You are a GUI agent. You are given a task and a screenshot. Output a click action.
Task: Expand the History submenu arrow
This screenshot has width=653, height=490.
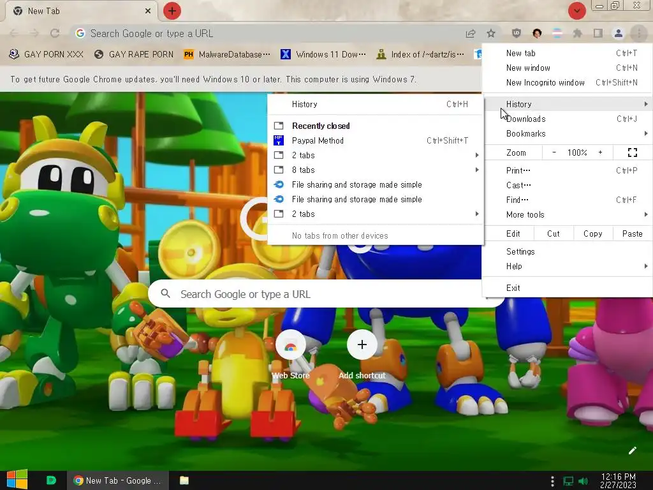tap(645, 104)
